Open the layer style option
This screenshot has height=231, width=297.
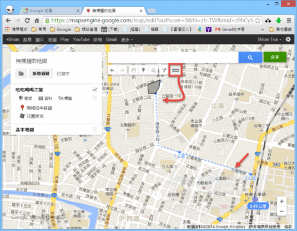tap(26, 98)
